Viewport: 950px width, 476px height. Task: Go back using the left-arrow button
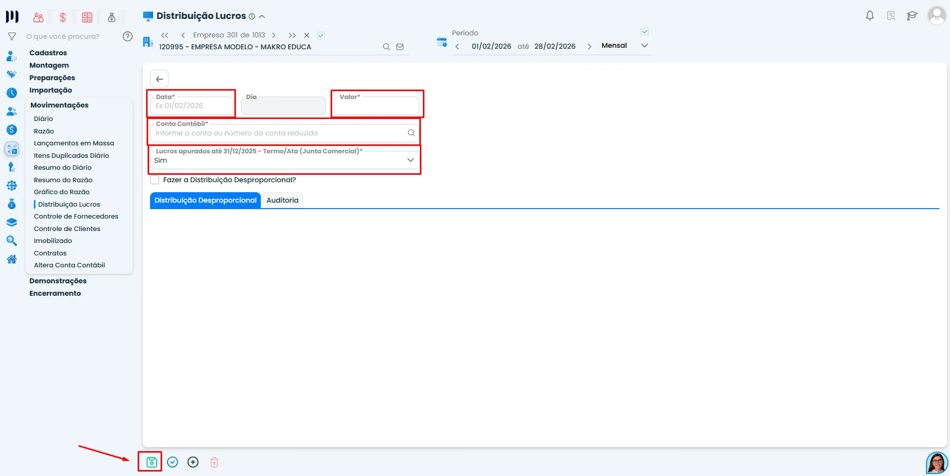pos(160,79)
